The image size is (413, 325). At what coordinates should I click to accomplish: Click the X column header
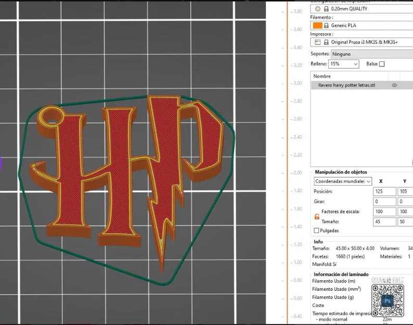[x=381, y=181]
